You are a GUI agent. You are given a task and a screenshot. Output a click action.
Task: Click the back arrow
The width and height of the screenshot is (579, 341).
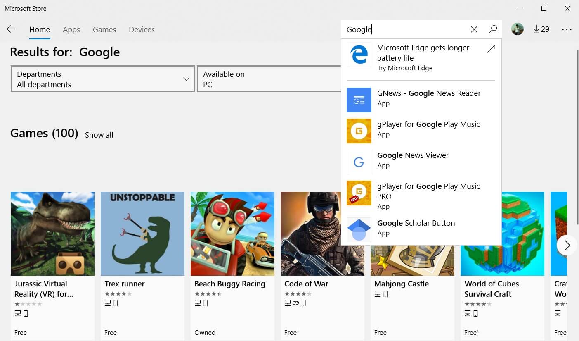11,29
